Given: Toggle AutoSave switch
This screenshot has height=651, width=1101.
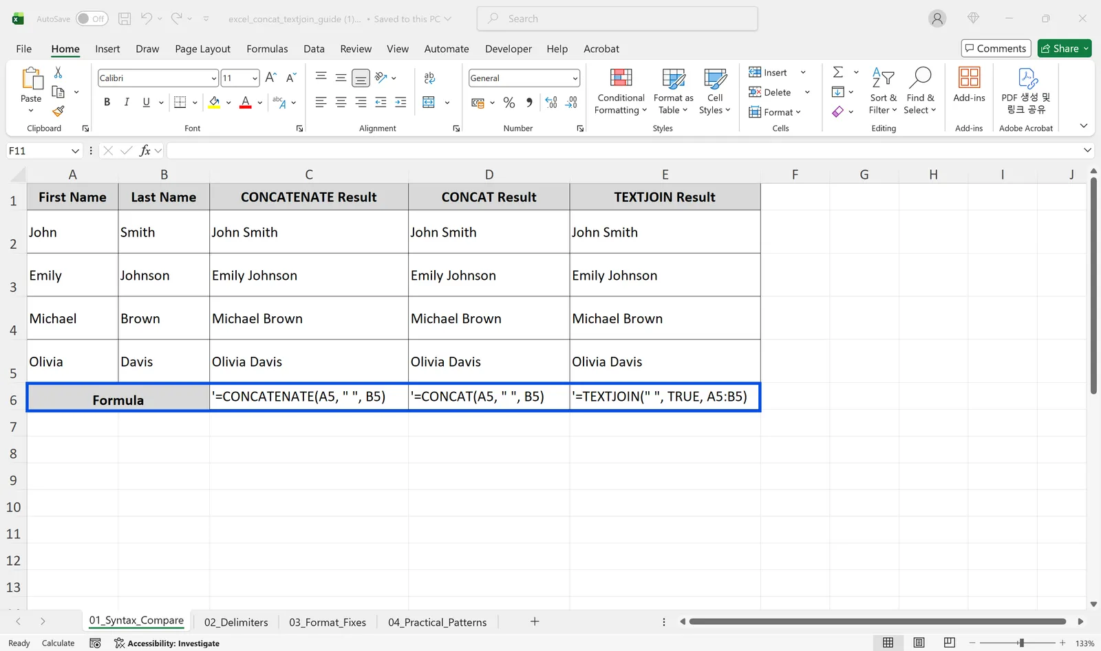Looking at the screenshot, I should coord(92,19).
